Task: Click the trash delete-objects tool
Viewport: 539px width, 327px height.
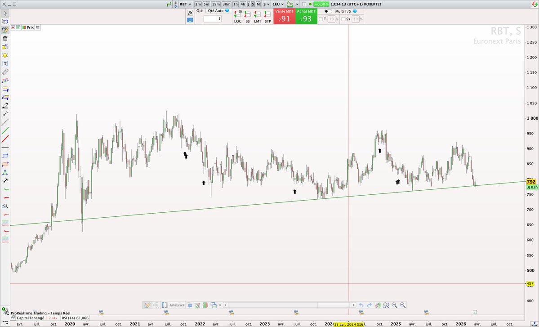Action: 5,39
